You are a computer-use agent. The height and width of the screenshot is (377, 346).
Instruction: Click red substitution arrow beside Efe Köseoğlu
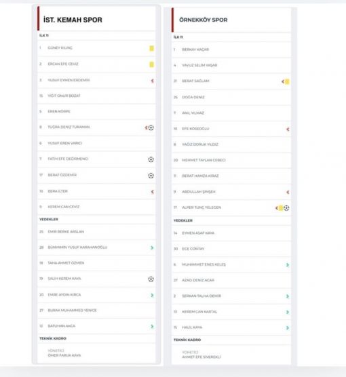point(288,130)
